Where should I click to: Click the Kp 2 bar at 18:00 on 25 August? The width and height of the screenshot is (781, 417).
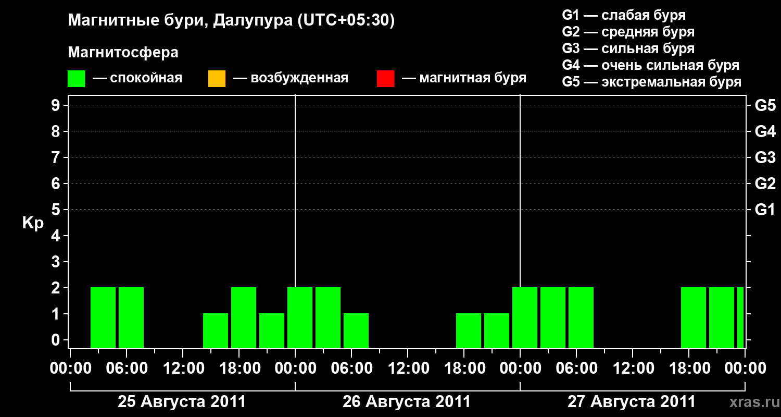pos(244,317)
